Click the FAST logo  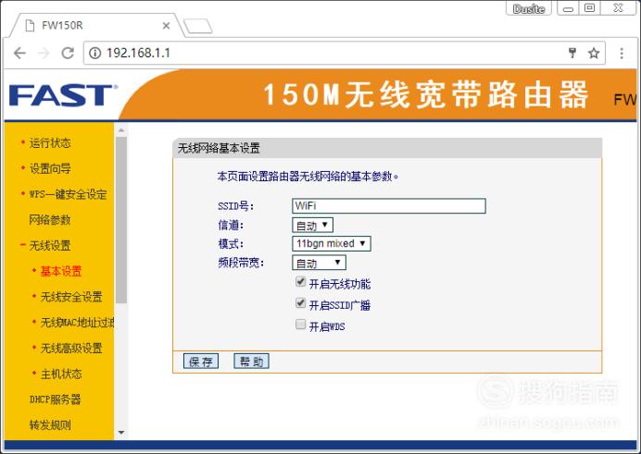click(x=63, y=95)
